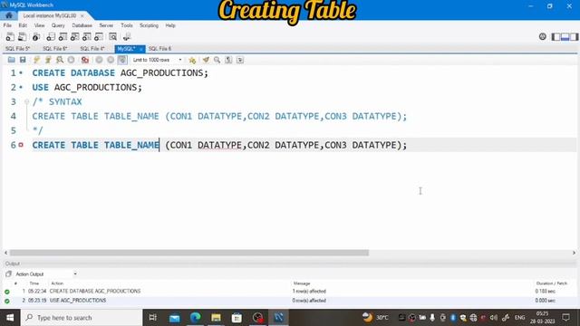Click the create new stored procedure icon

click(x=87, y=36)
